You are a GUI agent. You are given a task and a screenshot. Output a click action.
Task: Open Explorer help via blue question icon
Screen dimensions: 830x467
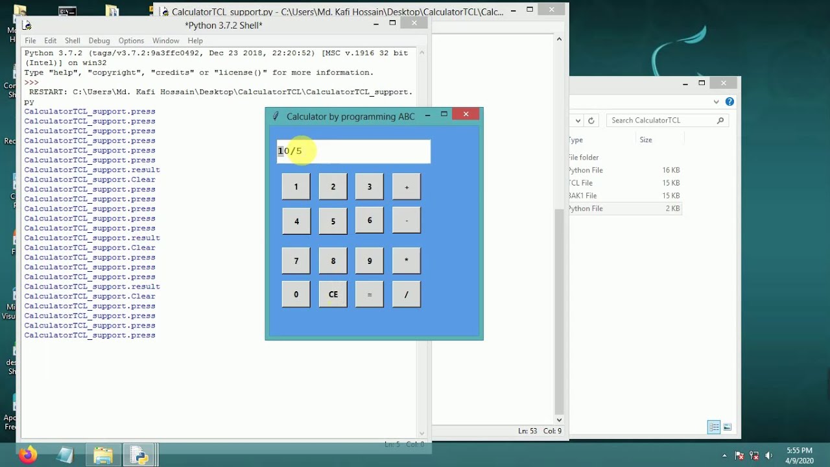pyautogui.click(x=729, y=102)
